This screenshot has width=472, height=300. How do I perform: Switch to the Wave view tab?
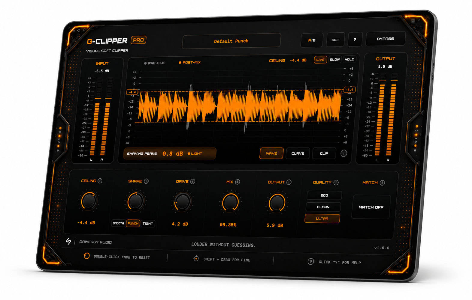pos(271,153)
